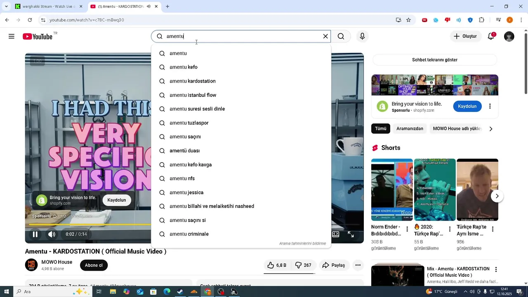Open the red thumbs-down dislike extension
Image resolution: width=528 pixels, height=297 pixels.
pyautogui.click(x=447, y=20)
